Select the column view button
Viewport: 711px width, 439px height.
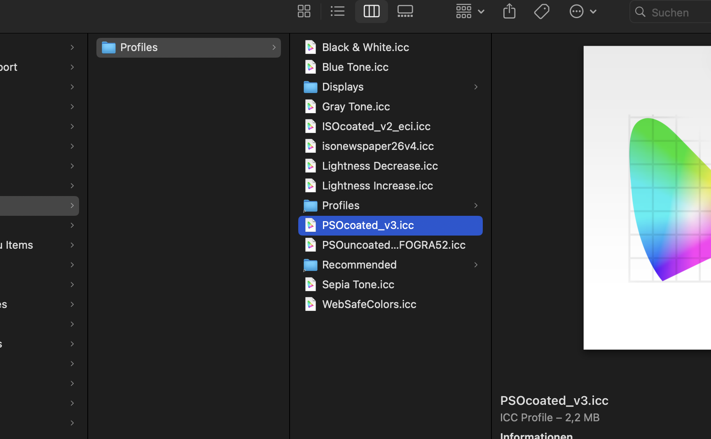pyautogui.click(x=371, y=12)
